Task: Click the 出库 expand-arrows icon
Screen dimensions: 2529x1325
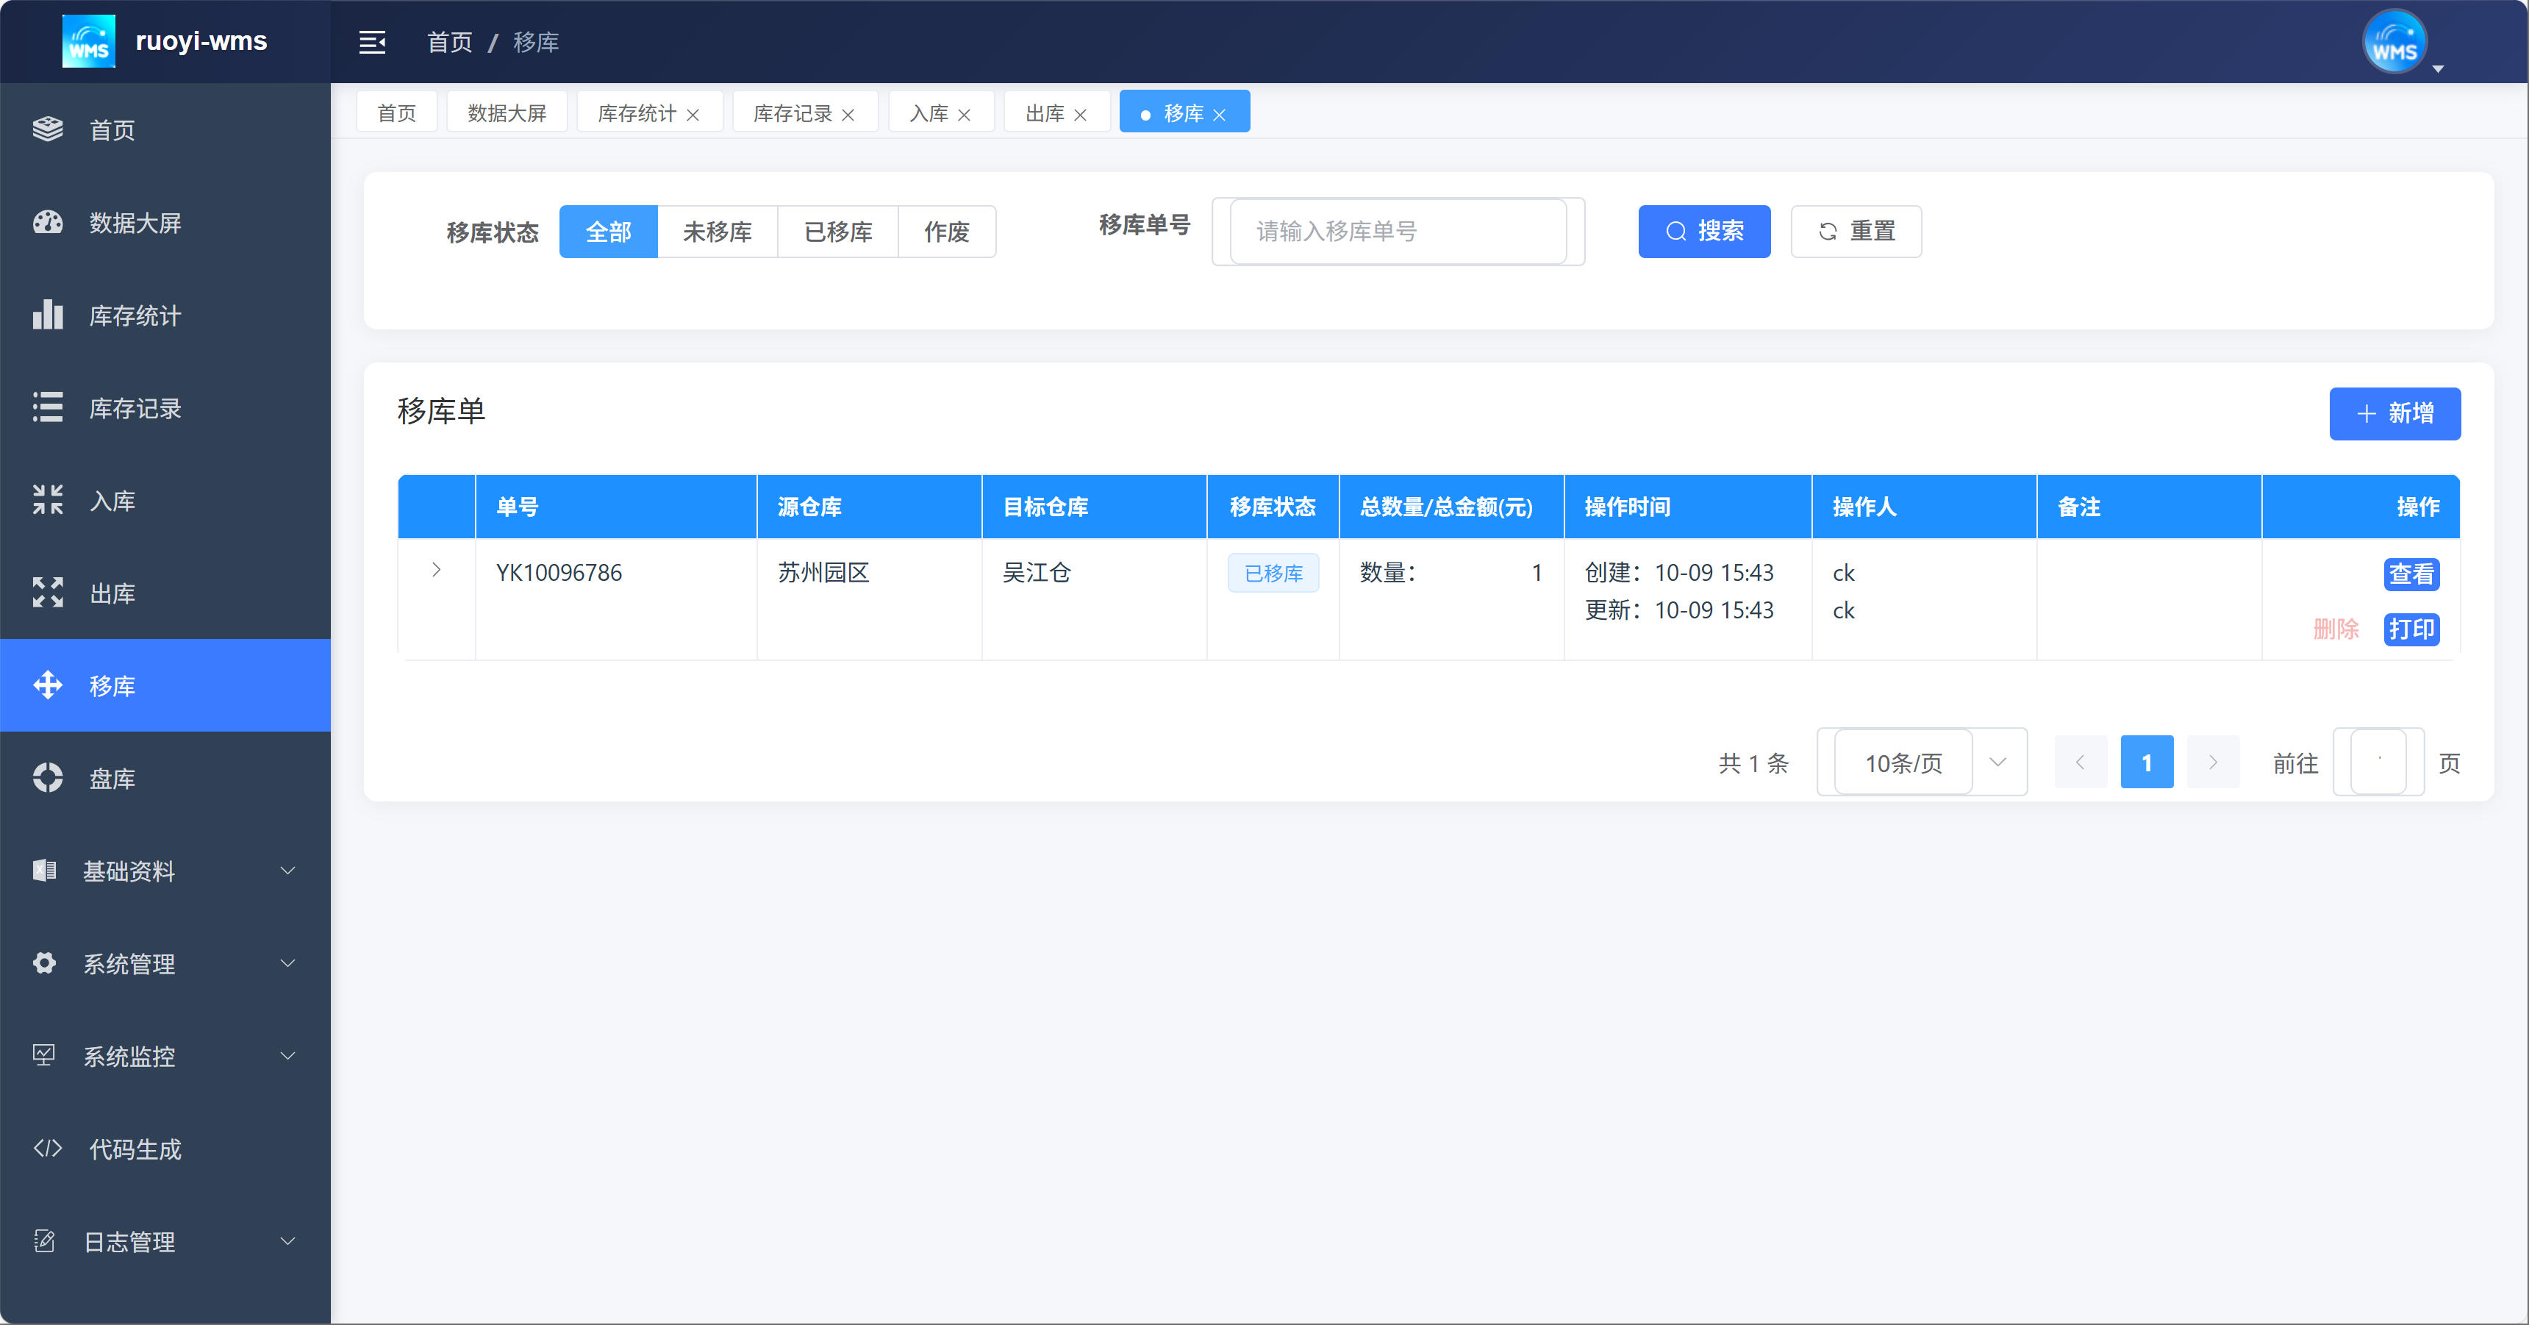Action: 47,592
